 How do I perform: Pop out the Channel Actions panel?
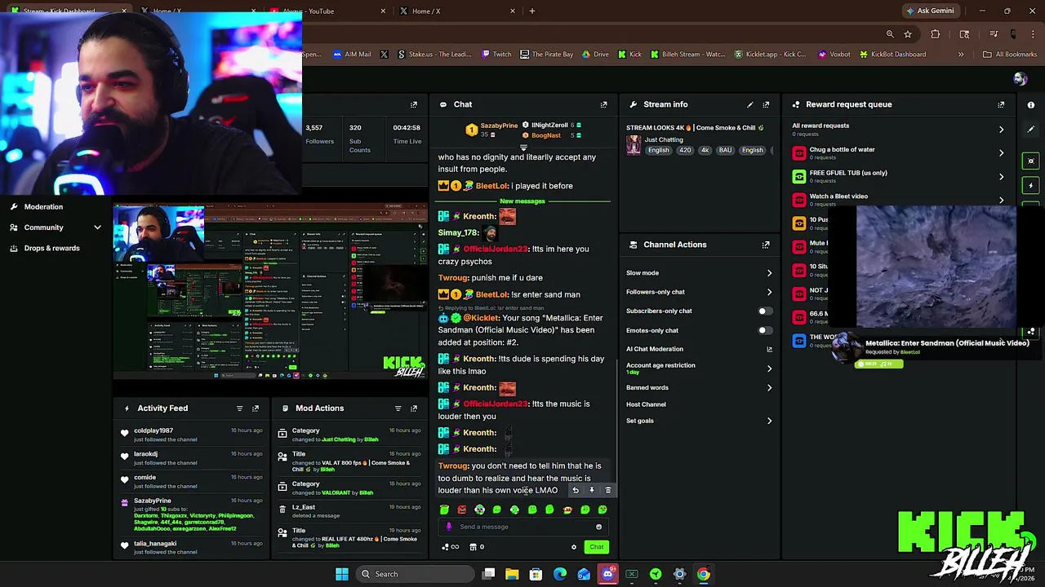766,245
